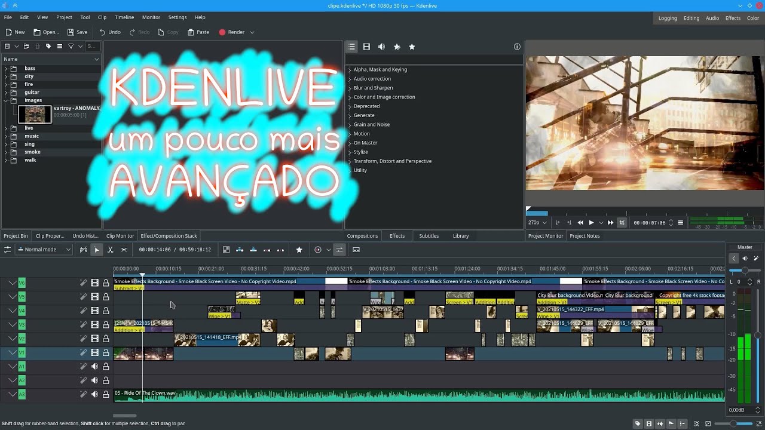Hide video on track V4

(x=94, y=311)
